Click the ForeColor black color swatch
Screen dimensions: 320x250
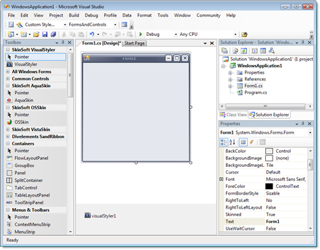[269, 186]
